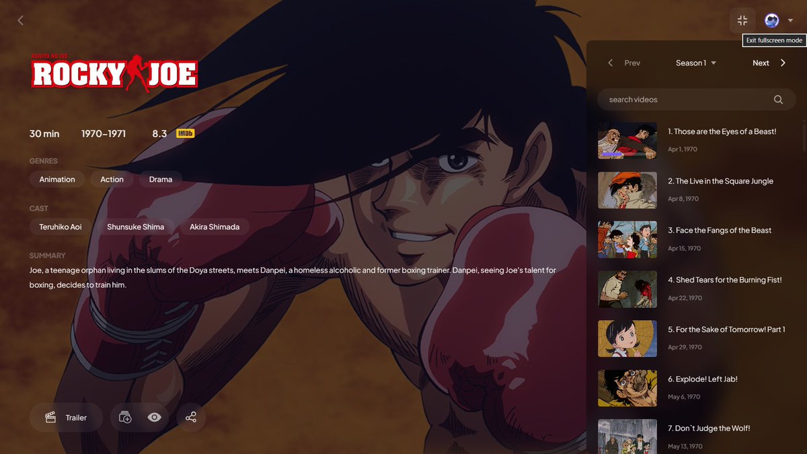Go to the Prev season

point(624,63)
